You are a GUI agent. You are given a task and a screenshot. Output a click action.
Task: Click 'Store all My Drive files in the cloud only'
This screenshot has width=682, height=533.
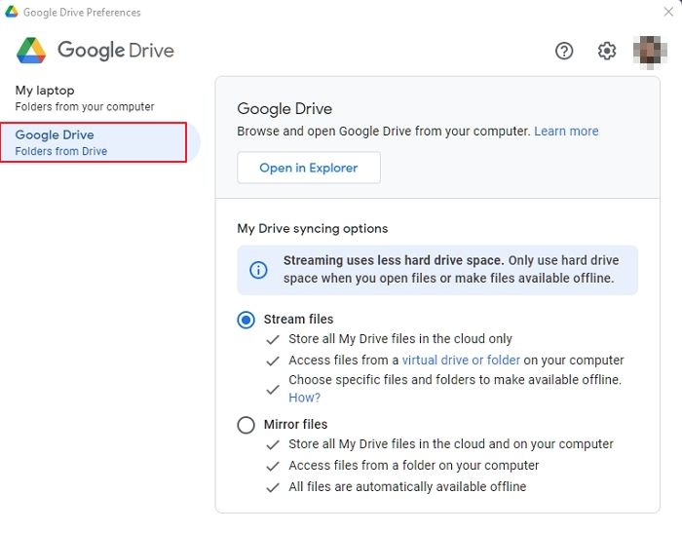pyautogui.click(x=400, y=339)
